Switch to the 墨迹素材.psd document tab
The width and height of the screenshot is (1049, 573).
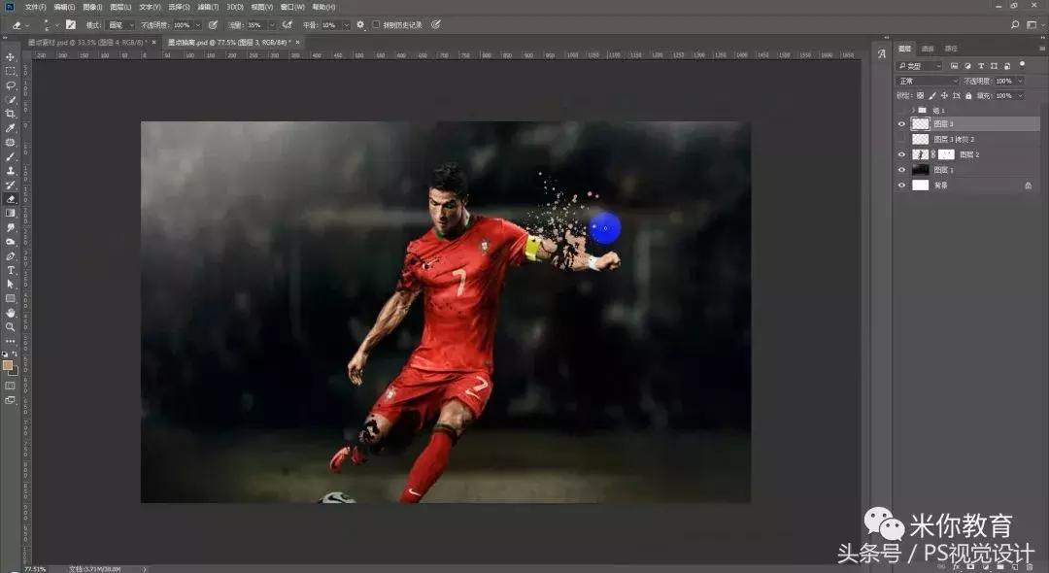coord(89,43)
